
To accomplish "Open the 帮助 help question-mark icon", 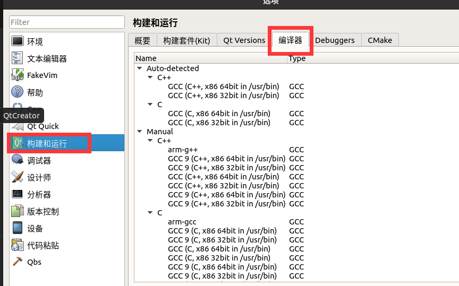I will [x=18, y=92].
